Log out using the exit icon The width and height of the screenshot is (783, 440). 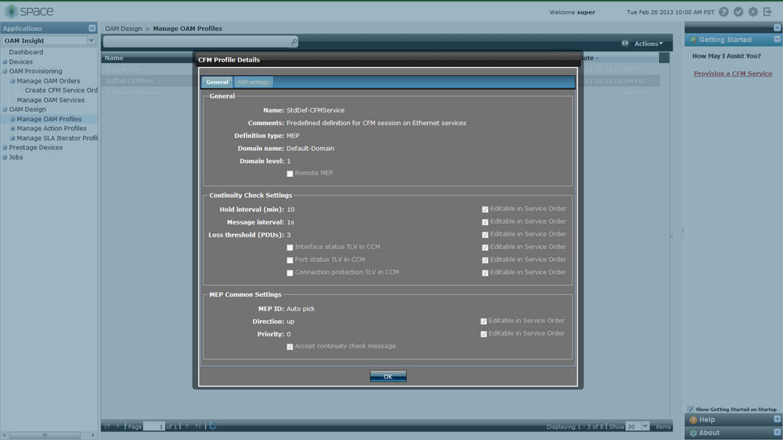coord(767,12)
